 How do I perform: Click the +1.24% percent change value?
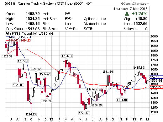139,14
